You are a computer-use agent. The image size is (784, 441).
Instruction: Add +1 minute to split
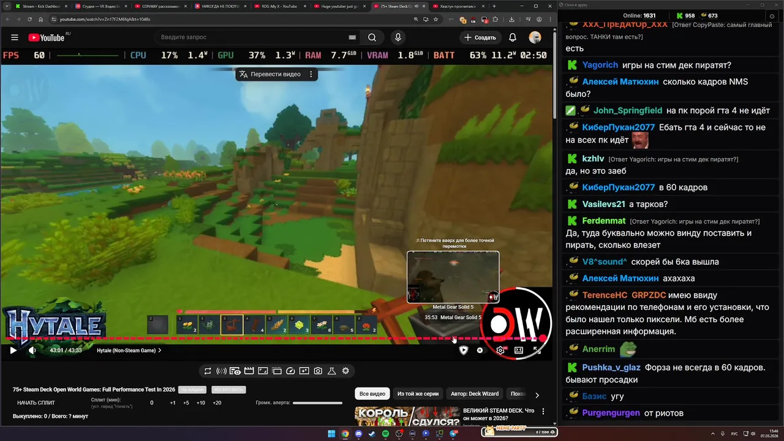(x=173, y=403)
